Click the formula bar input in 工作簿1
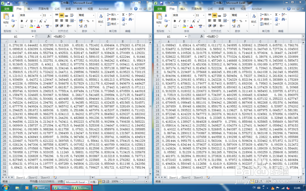The height and width of the screenshot is (191, 306). [100, 36]
